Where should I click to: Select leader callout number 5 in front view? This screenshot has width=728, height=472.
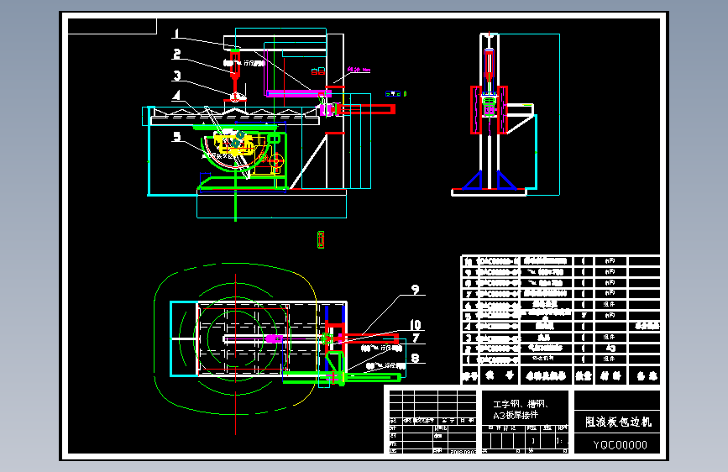(x=177, y=136)
